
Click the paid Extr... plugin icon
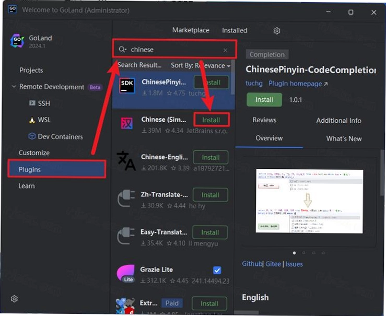tap(125, 306)
